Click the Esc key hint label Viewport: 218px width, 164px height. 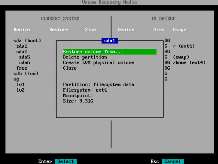pyautogui.click(x=155, y=161)
